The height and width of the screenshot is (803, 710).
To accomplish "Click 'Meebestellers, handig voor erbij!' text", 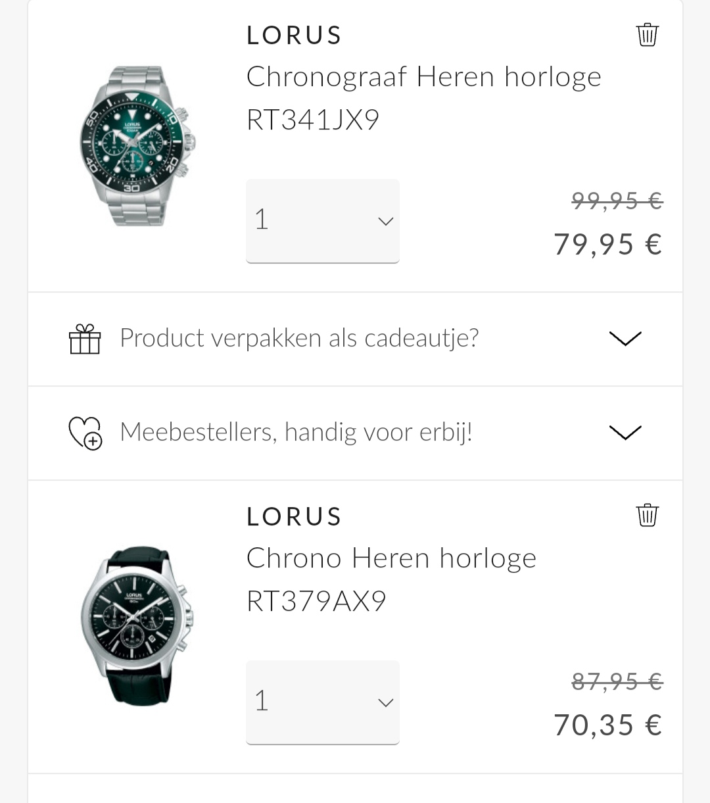I will coord(296,432).
